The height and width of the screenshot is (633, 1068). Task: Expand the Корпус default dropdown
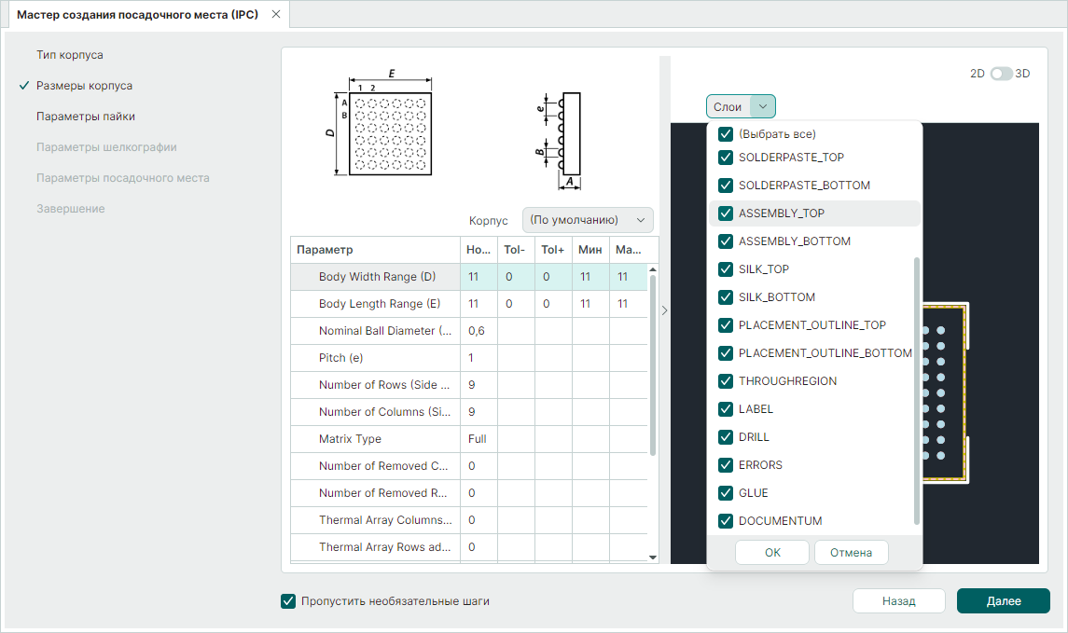click(588, 220)
